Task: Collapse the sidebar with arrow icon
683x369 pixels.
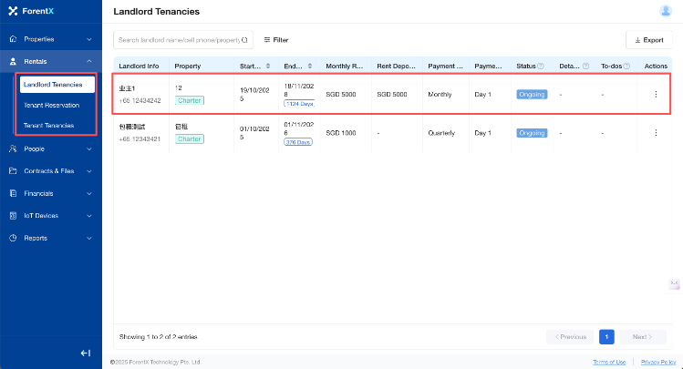Action: click(85, 353)
